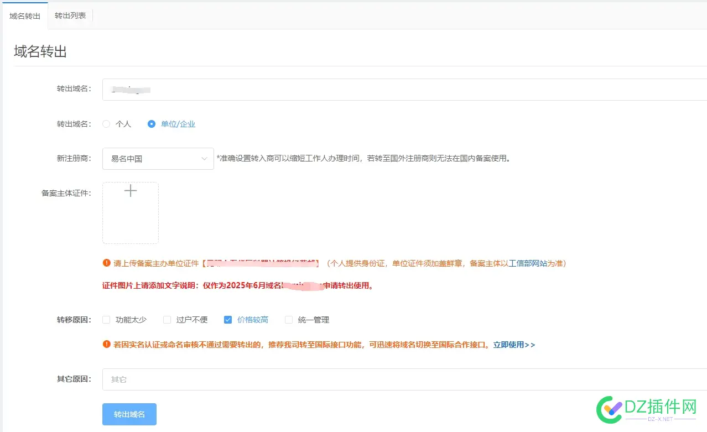
Task: Enable the 统一管理 checkbox
Action: [288, 319]
